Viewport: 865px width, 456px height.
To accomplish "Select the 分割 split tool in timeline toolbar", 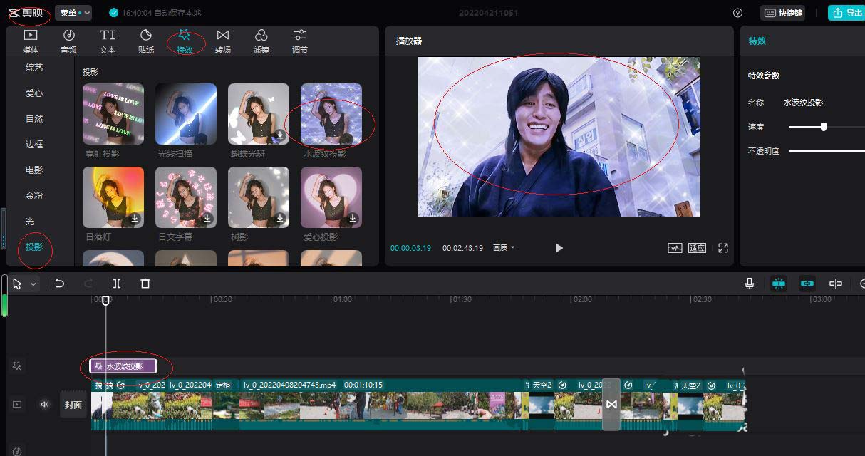I will tap(117, 283).
